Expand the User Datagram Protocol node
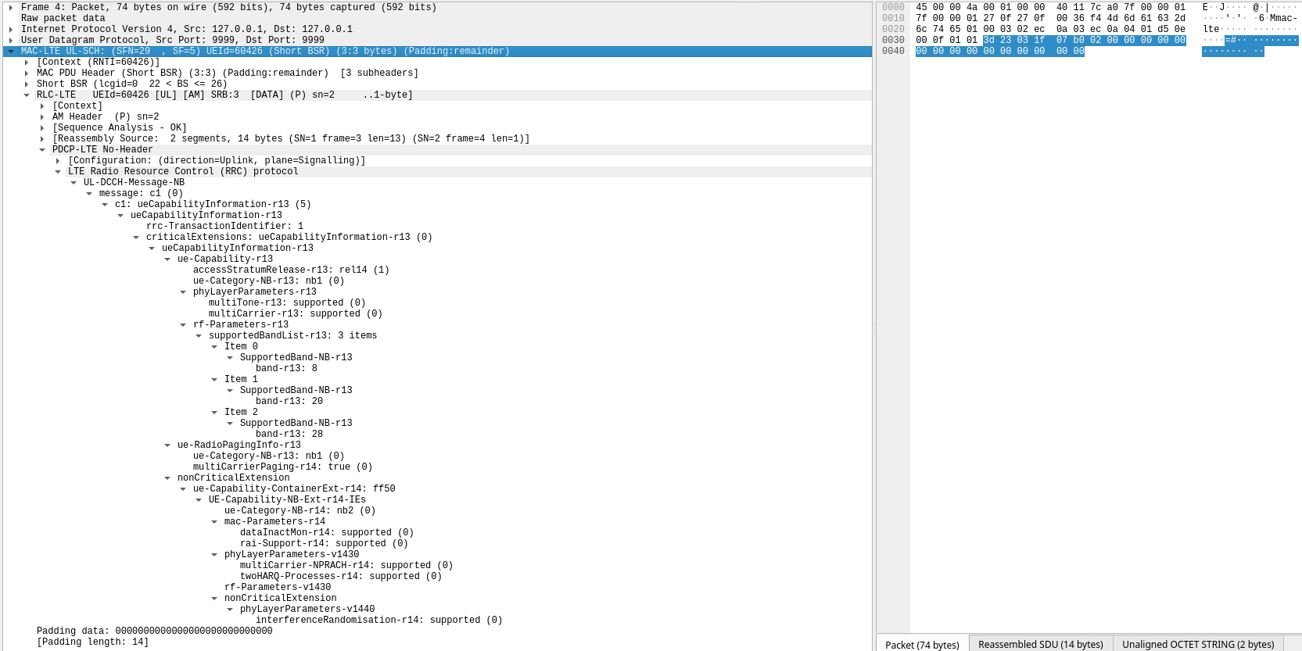Screen dimensions: 1302x651 coord(11,41)
